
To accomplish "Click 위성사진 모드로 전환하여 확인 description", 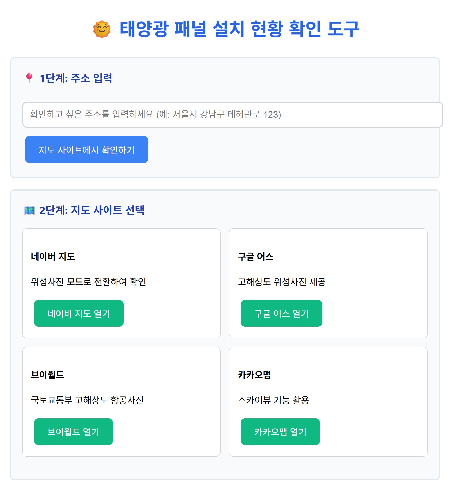I will point(89,282).
